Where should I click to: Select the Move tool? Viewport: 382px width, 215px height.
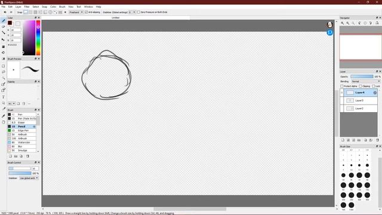pos(4,39)
